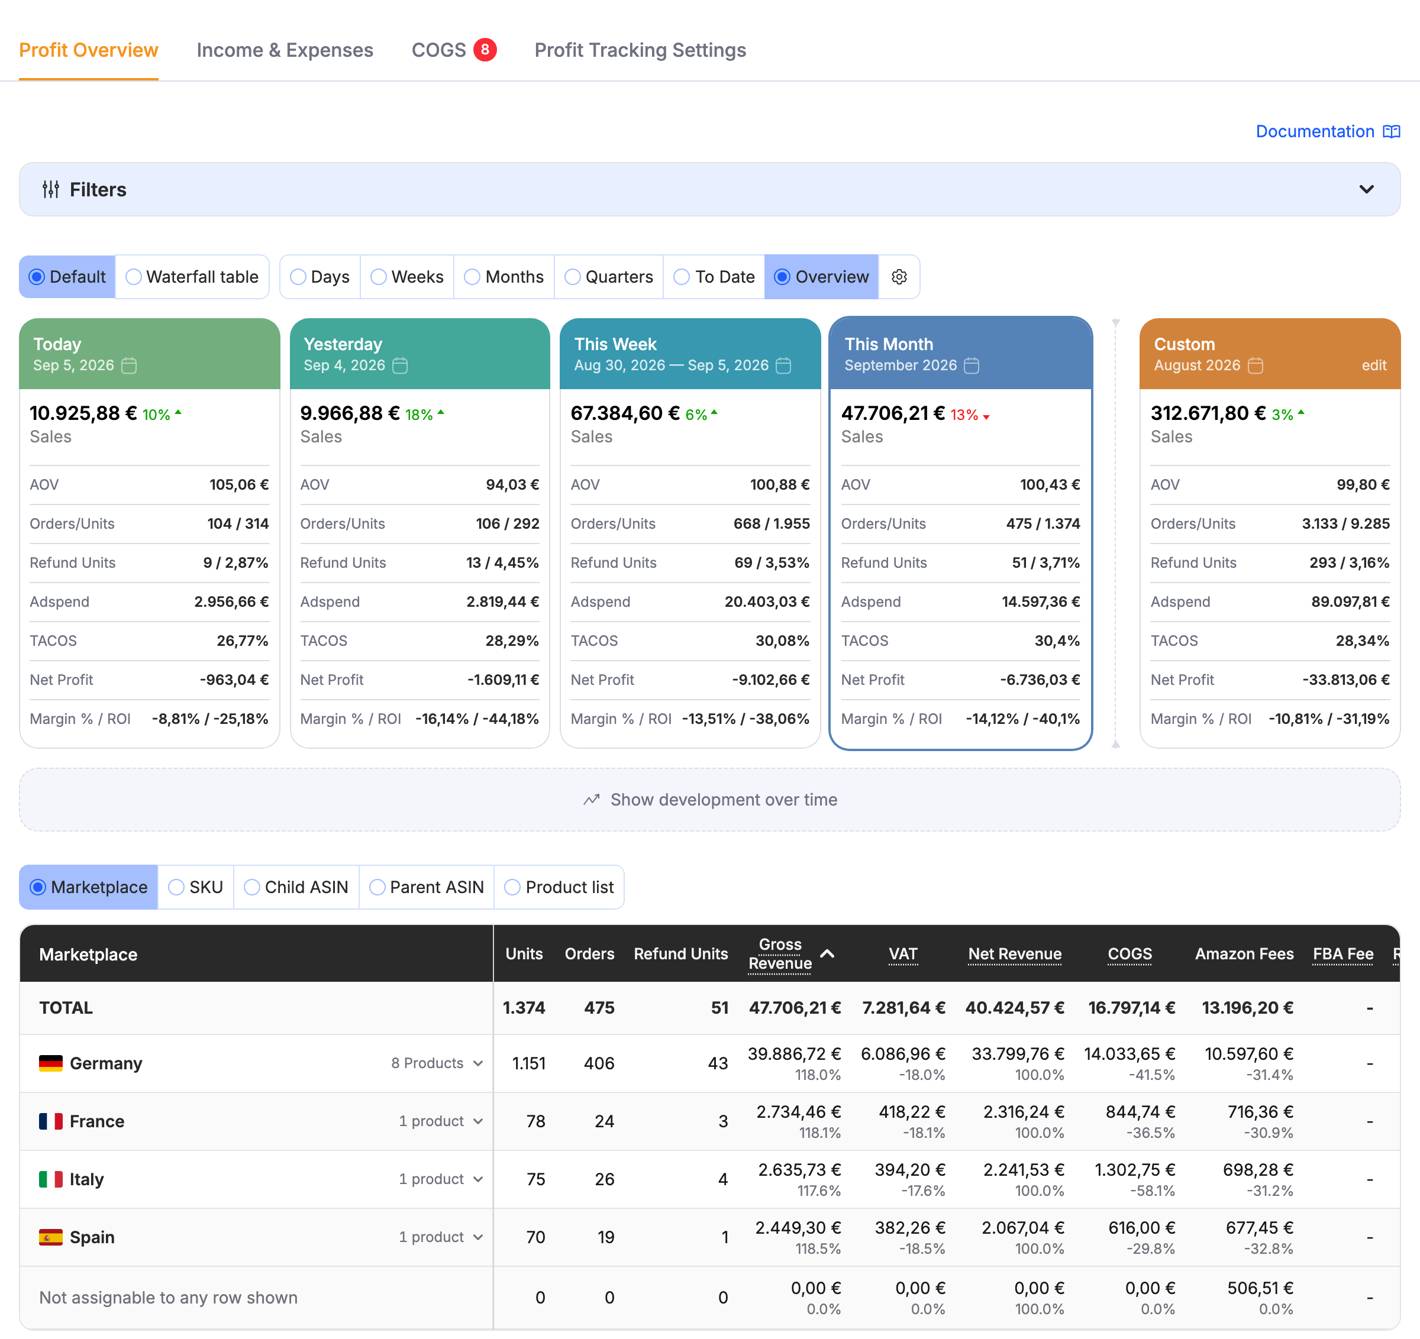Expand Spain's 1 product dropdown
This screenshot has width=1420, height=1339.
(x=441, y=1237)
